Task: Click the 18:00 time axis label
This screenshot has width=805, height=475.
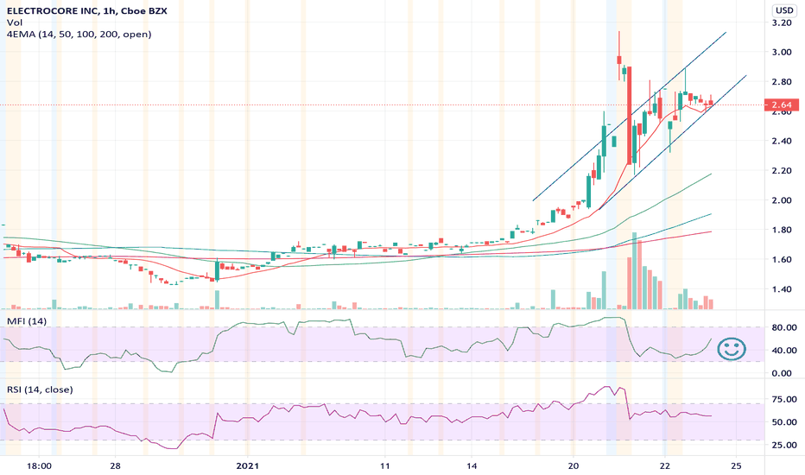Action: pyautogui.click(x=39, y=466)
